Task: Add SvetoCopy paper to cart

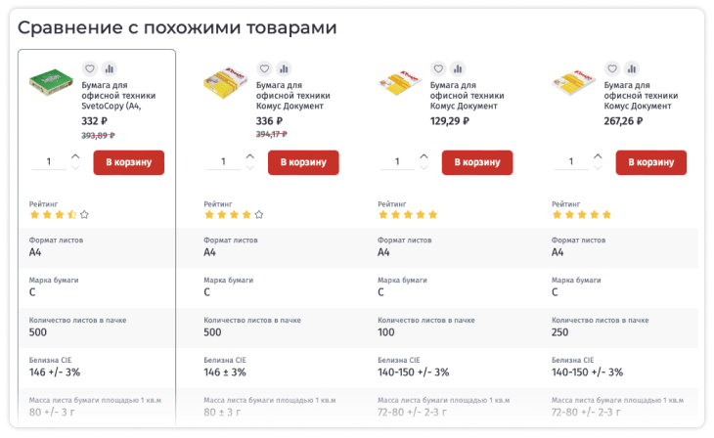Action: tap(128, 162)
